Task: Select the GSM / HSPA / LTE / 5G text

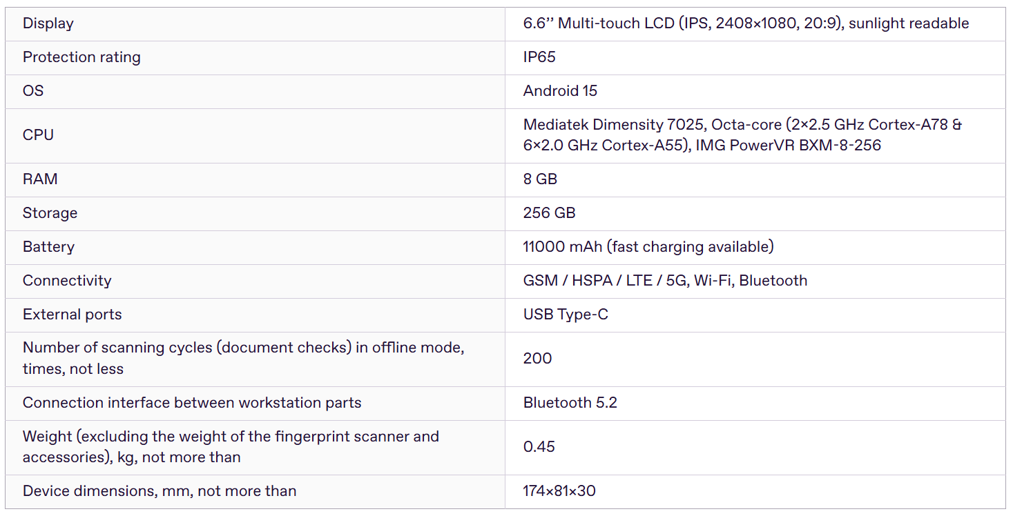Action: (605, 281)
